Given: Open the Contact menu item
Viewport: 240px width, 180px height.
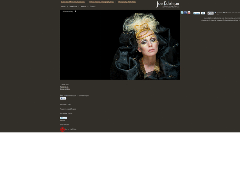Looking at the screenshot, I should tap(93, 6).
